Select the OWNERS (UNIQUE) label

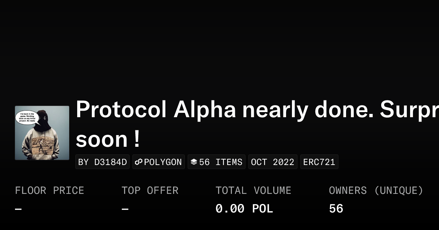click(376, 191)
